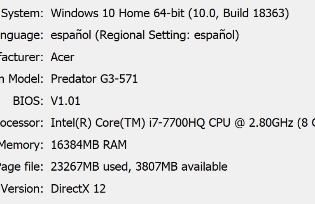
Task: Click the Page file label
Action: pos(21,167)
